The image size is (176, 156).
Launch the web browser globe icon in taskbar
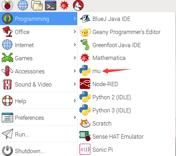coord(23,5)
